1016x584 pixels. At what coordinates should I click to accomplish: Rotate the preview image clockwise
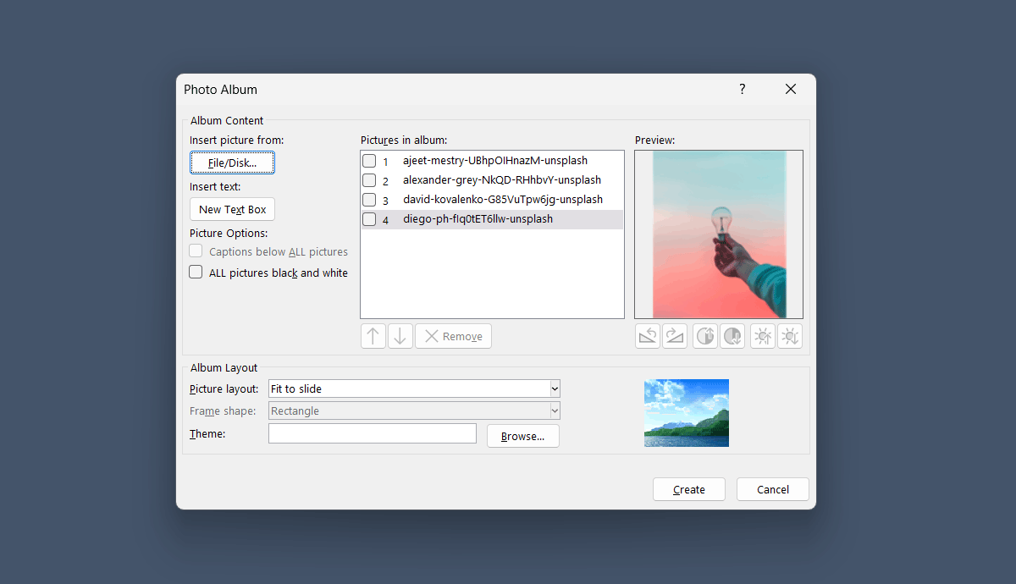[675, 336]
